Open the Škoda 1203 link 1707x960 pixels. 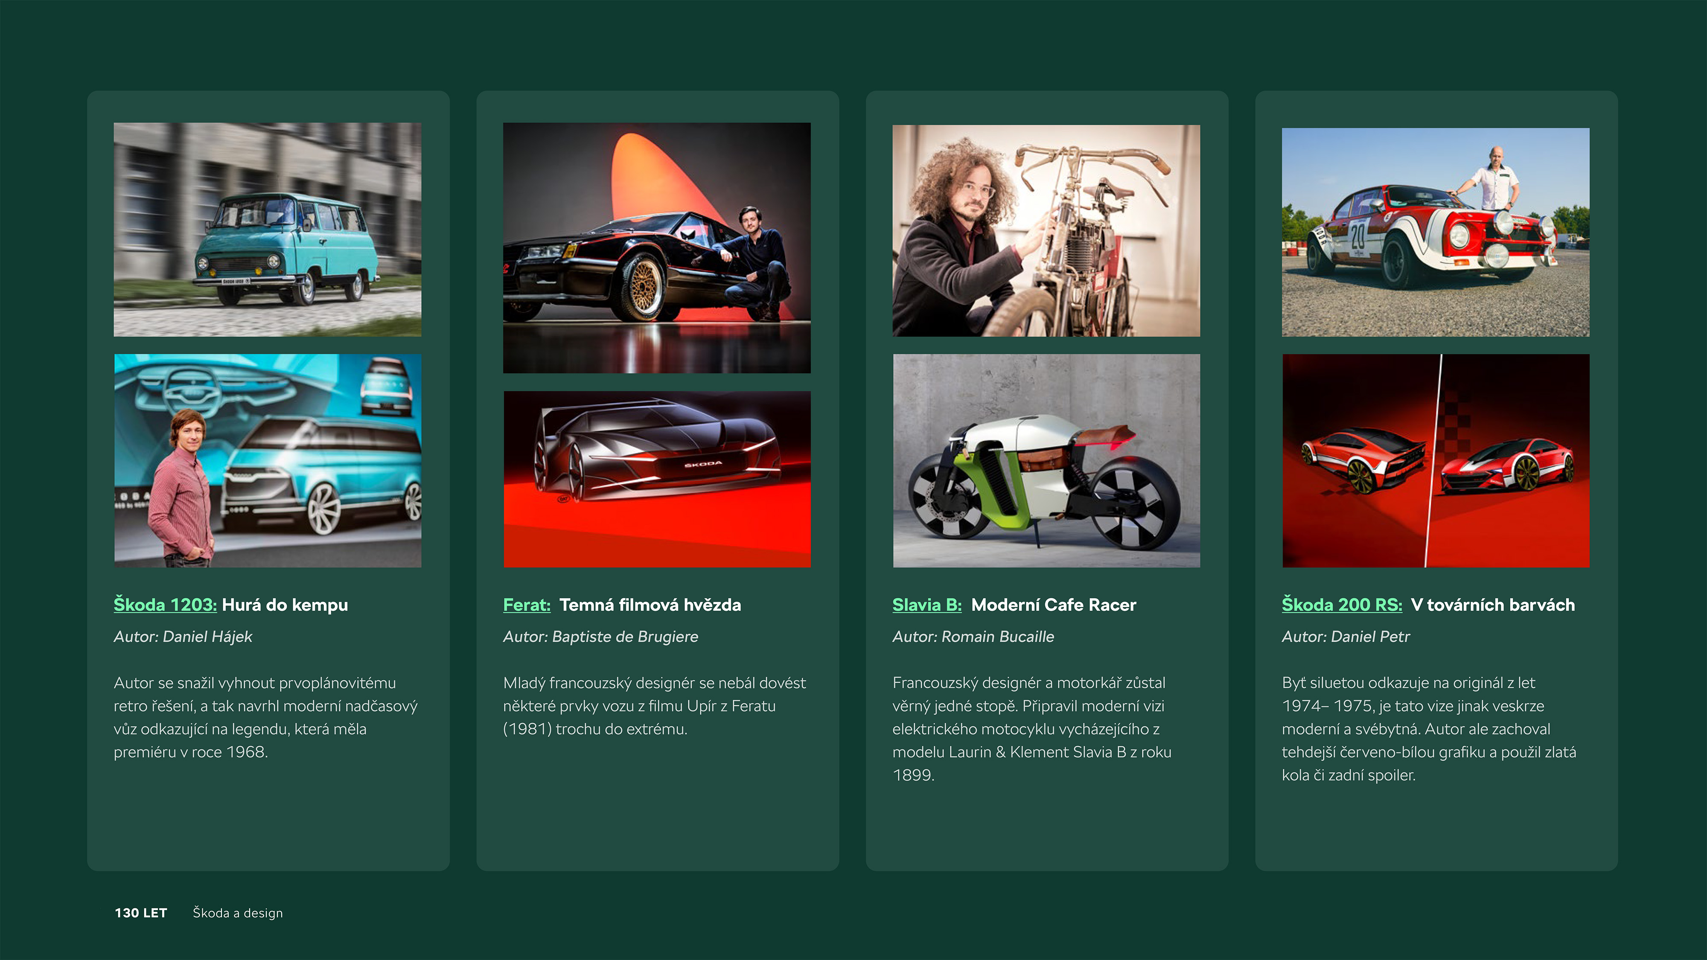165,604
